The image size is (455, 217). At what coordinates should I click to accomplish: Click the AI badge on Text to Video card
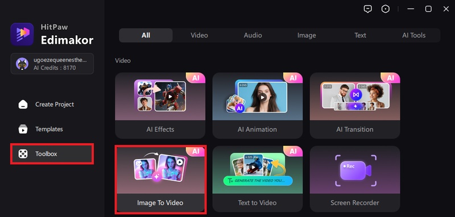point(293,152)
